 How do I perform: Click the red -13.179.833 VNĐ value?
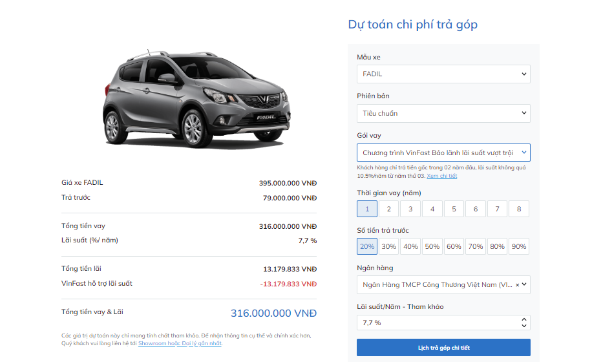(x=288, y=284)
